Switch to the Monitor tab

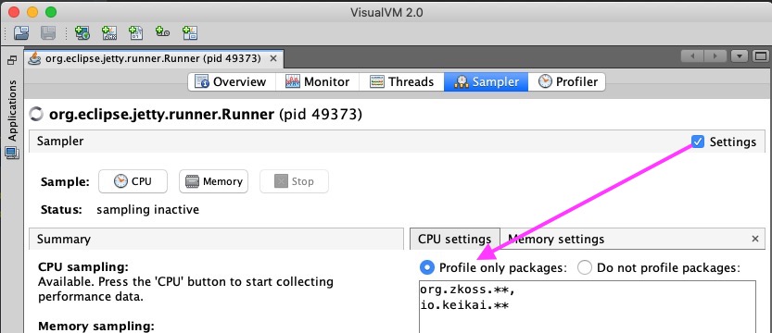pyautogui.click(x=318, y=81)
